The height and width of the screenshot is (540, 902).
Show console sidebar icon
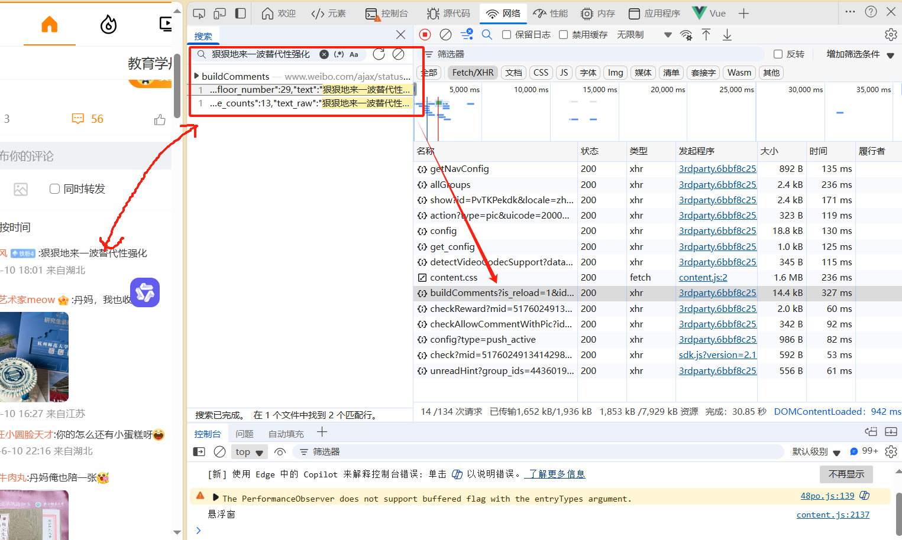[199, 452]
